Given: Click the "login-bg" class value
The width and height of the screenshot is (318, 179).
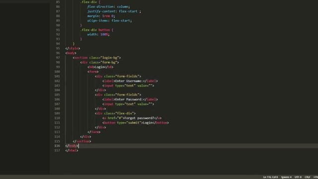Looking at the screenshot, I should [x=110, y=58].
